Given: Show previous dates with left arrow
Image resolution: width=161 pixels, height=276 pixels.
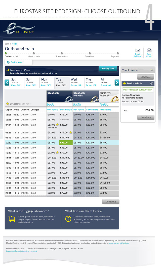Looking at the screenshot, I should pyautogui.click(x=7, y=82).
